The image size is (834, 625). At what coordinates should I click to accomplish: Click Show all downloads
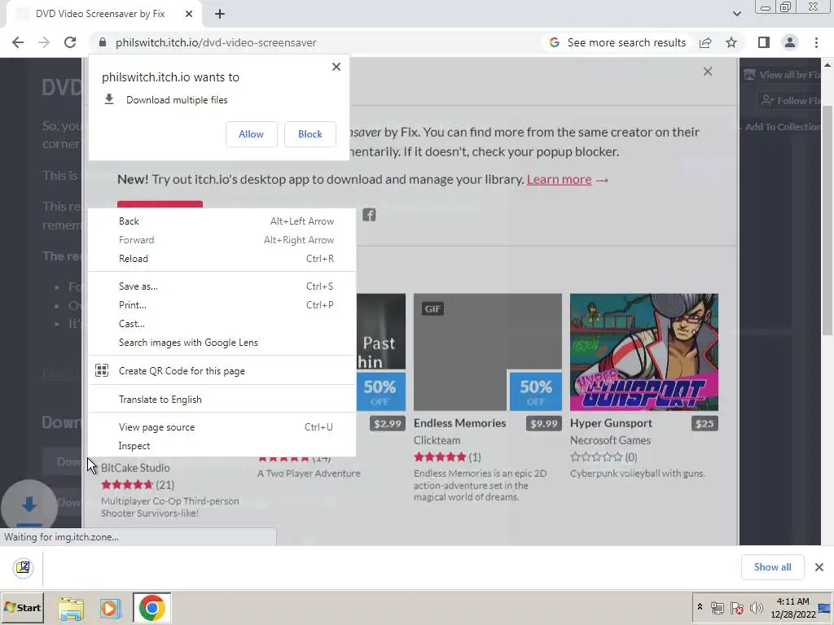(x=772, y=567)
